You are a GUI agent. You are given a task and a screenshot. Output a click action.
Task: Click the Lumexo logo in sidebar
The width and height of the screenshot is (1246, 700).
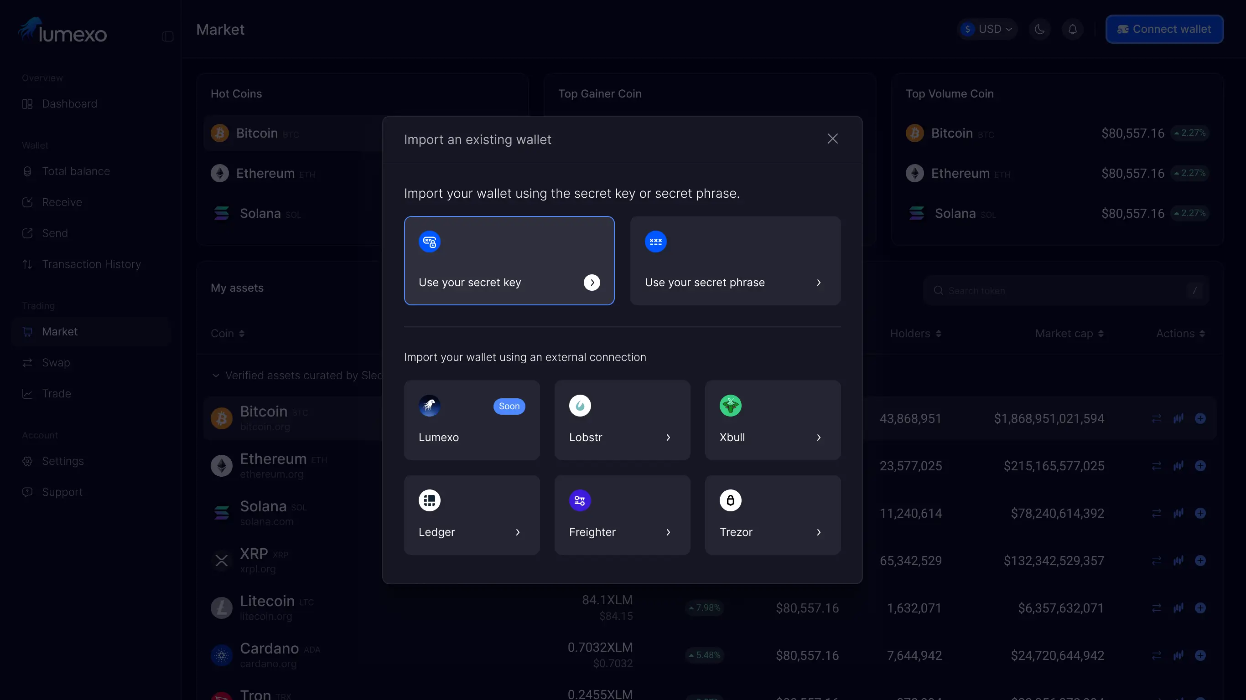point(62,30)
